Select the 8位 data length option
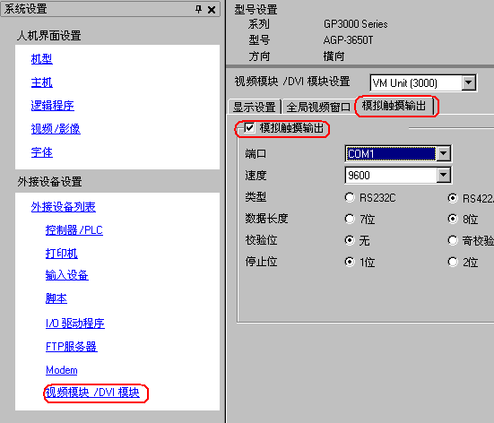494x423 pixels. pyautogui.click(x=453, y=219)
